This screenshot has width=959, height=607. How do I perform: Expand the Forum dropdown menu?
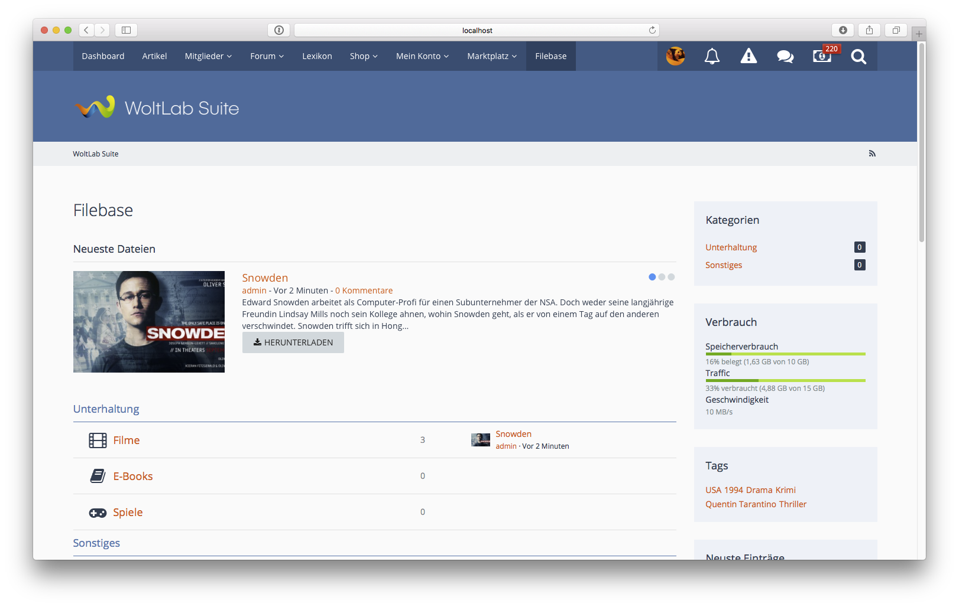coord(267,56)
